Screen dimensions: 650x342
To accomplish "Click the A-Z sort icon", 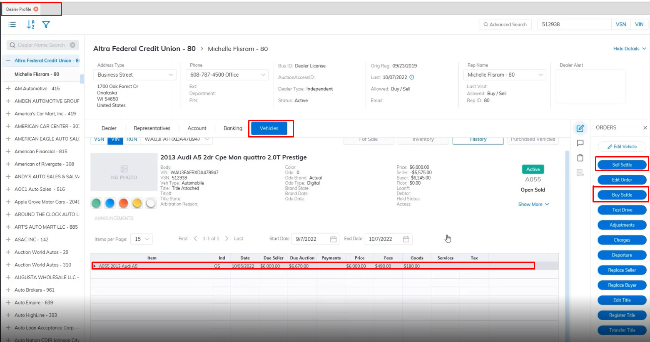I will [30, 25].
